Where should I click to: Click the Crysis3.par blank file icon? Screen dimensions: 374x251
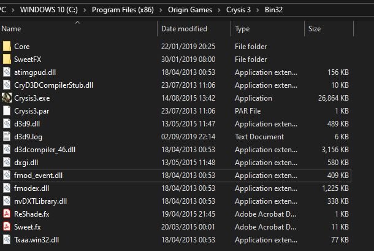pos(7,111)
